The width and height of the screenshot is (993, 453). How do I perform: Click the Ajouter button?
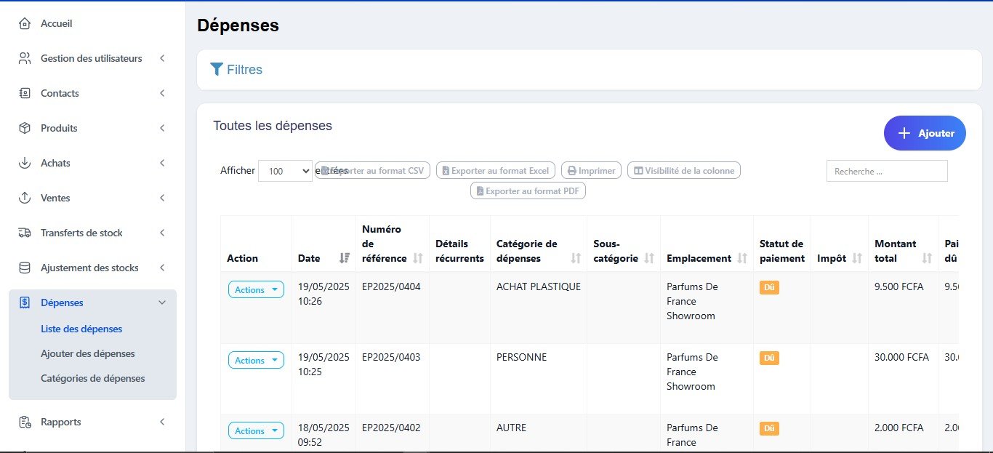(925, 133)
